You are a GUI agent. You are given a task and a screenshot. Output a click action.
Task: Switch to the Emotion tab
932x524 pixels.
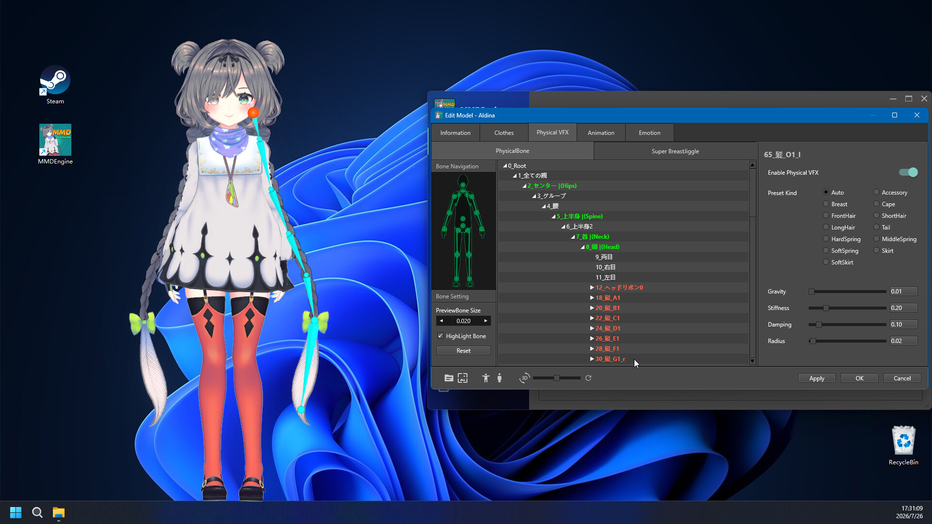[x=649, y=132]
